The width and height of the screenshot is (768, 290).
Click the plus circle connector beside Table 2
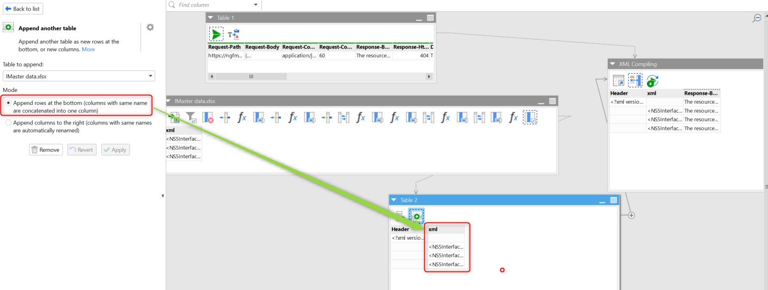click(x=632, y=215)
